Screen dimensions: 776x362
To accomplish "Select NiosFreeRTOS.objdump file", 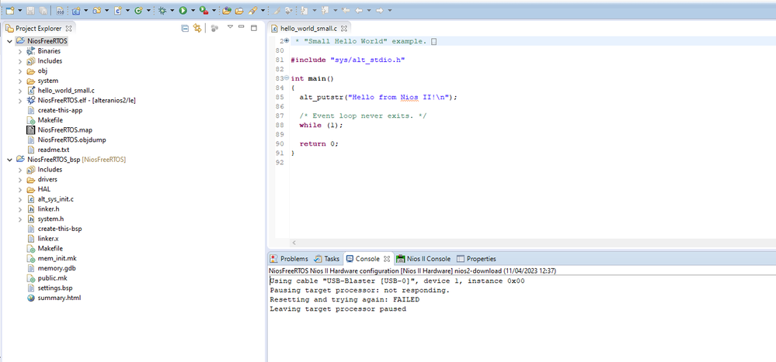I will pyautogui.click(x=70, y=140).
